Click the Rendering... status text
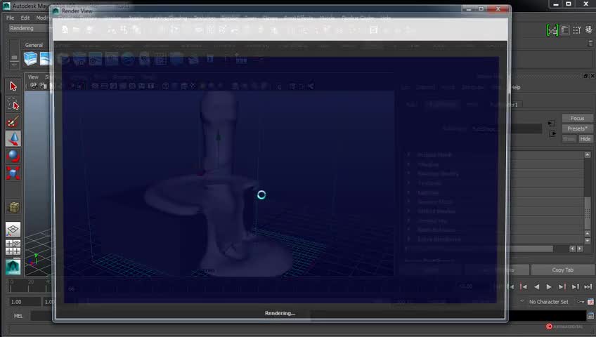Screen dimensions: 596x337 coord(280,313)
